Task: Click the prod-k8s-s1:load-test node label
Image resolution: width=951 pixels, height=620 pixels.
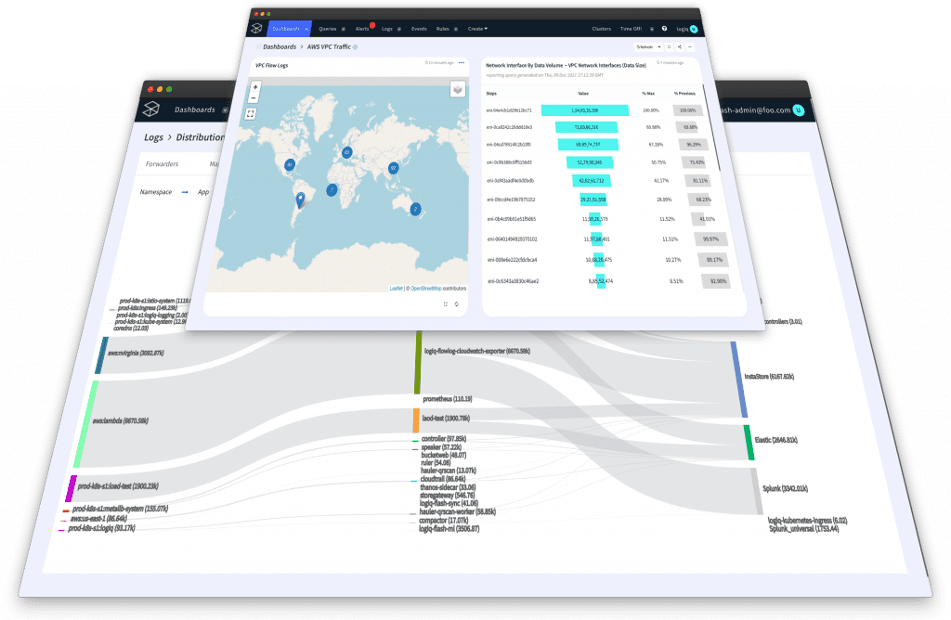Action: click(x=118, y=486)
